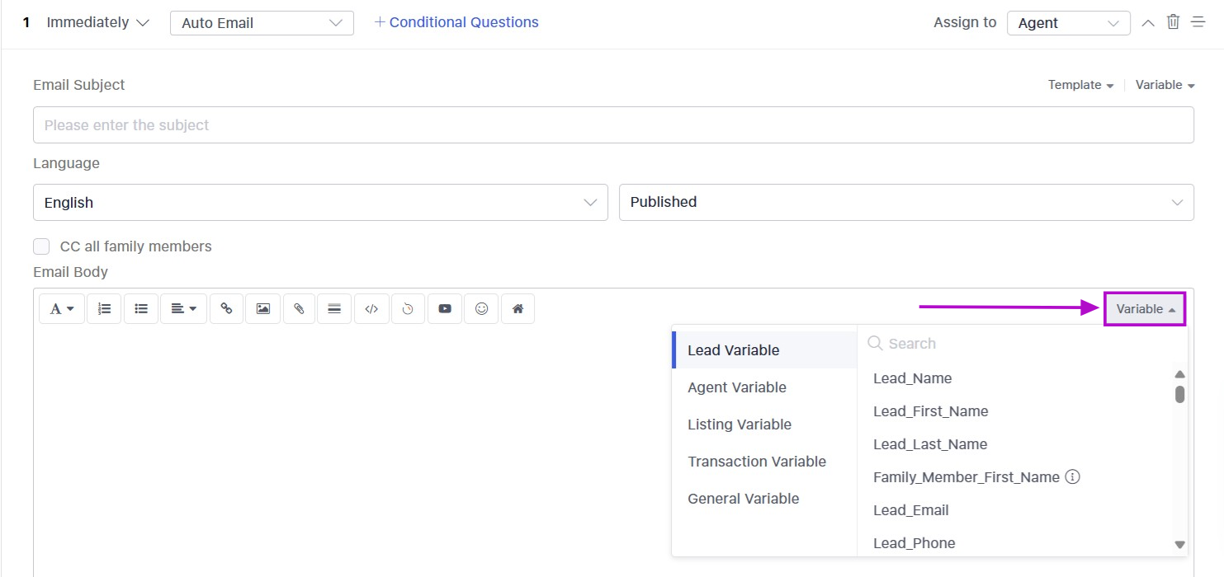1224x577 pixels.
Task: Insert a YouTube video via toolbar
Action: point(445,309)
